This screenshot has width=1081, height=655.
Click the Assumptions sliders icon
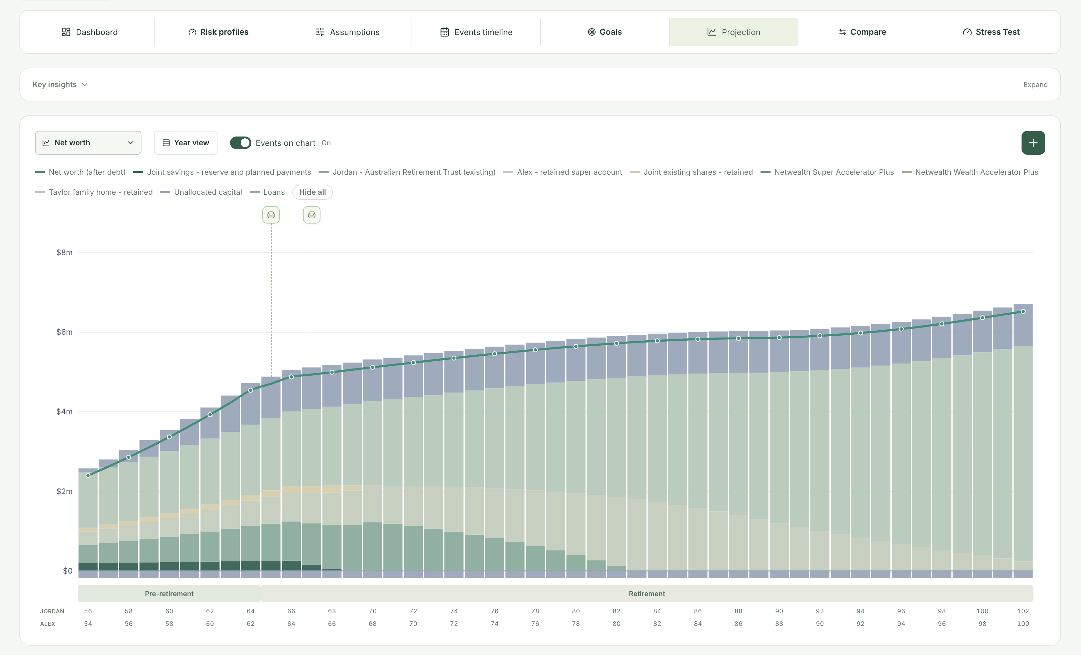click(x=320, y=32)
